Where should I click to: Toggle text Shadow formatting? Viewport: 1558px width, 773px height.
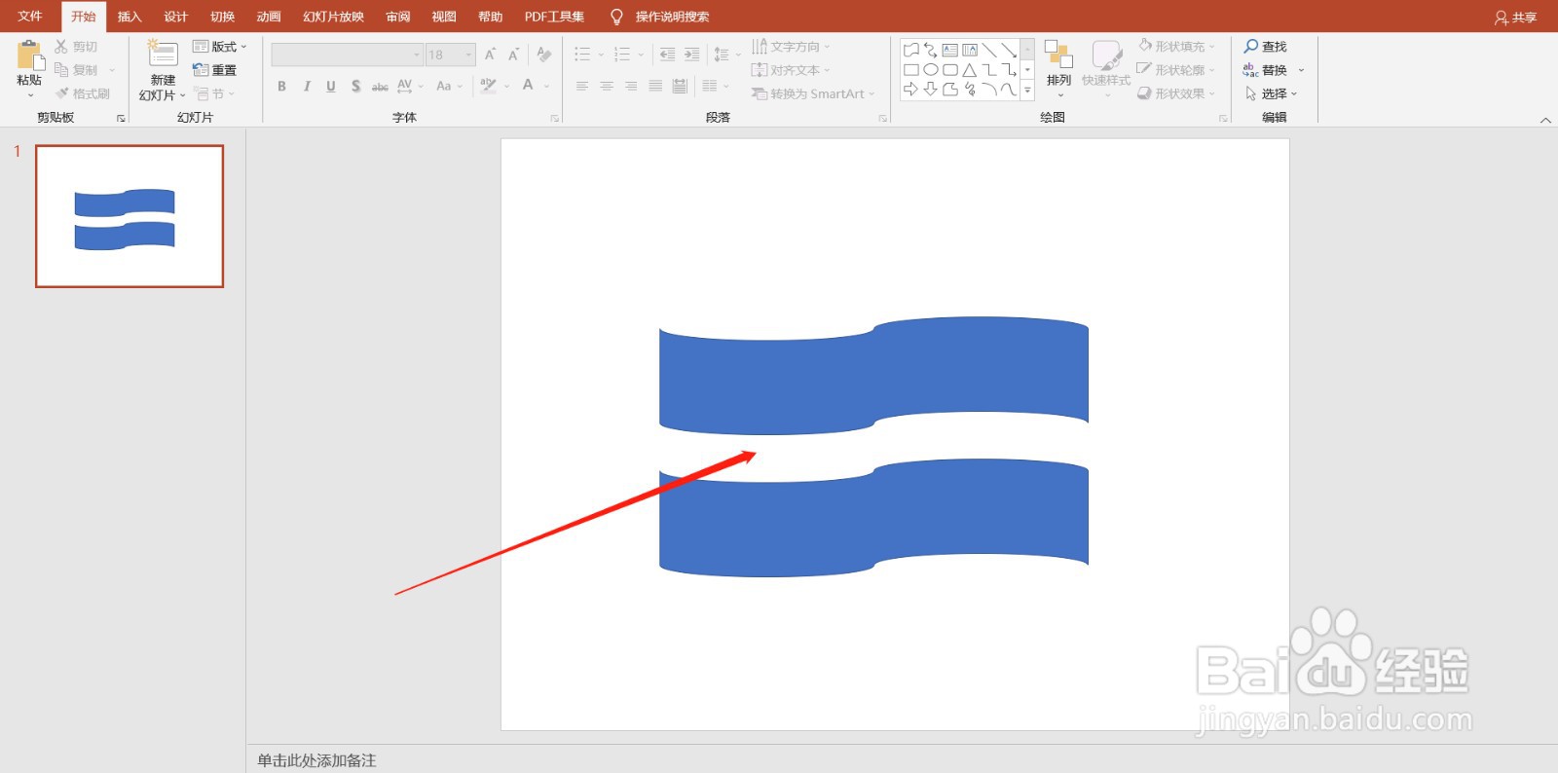click(x=355, y=86)
